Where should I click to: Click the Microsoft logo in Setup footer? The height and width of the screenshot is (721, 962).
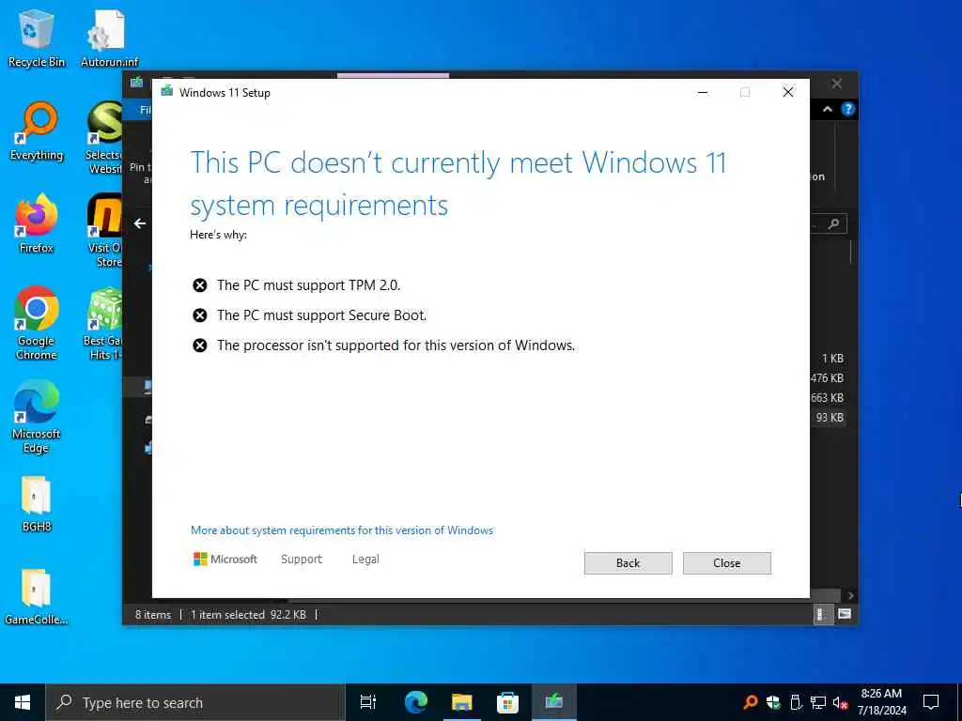(225, 560)
